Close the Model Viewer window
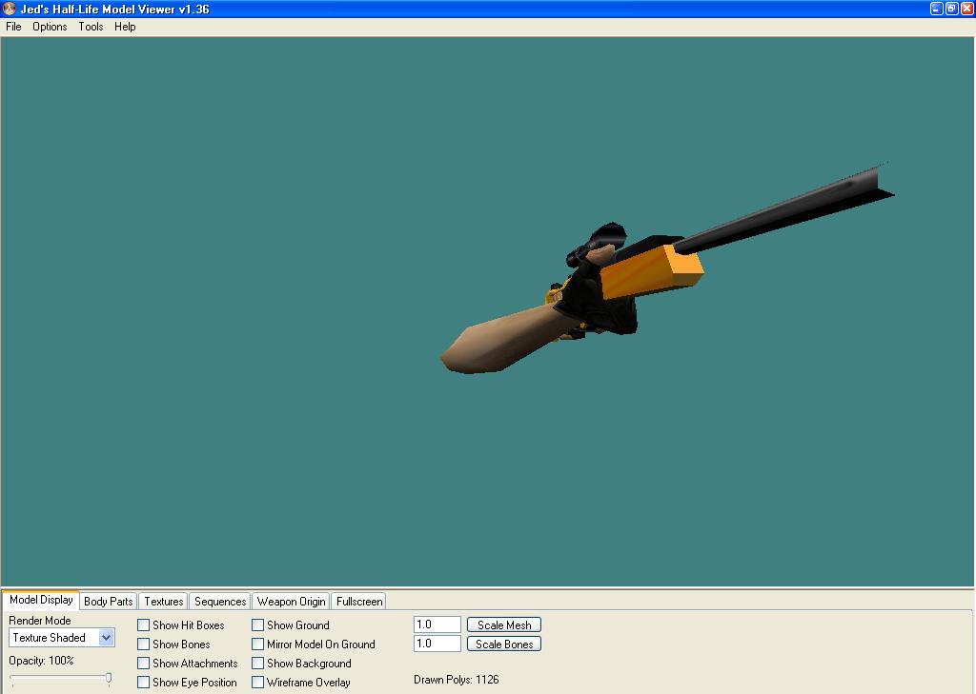976x694 pixels. pyautogui.click(x=966, y=9)
